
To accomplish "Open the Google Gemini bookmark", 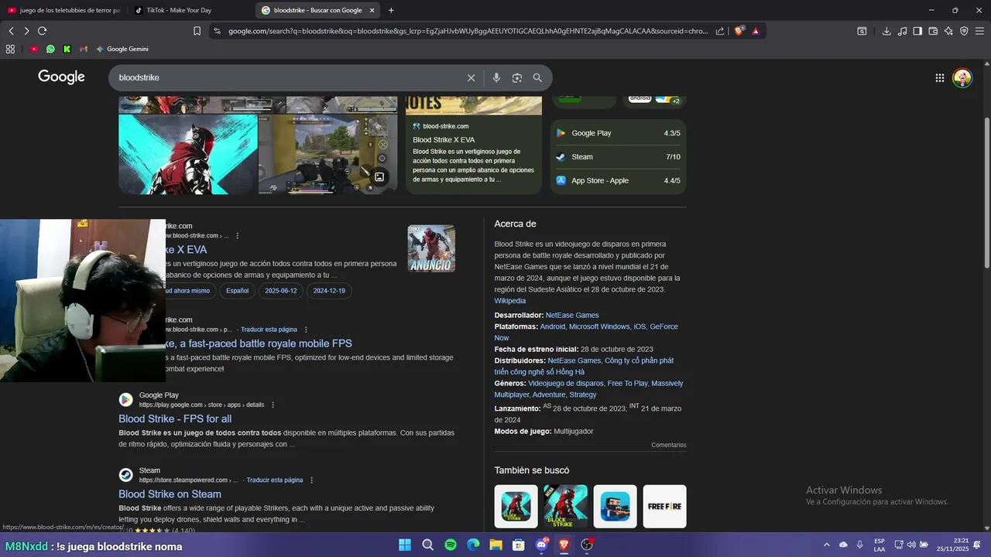I will (122, 49).
